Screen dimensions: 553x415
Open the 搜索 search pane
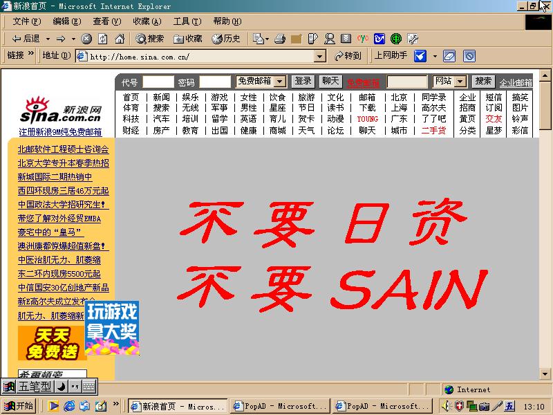[x=149, y=39]
